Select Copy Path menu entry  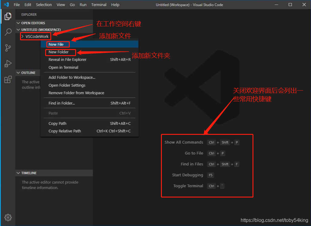[x=89, y=123]
